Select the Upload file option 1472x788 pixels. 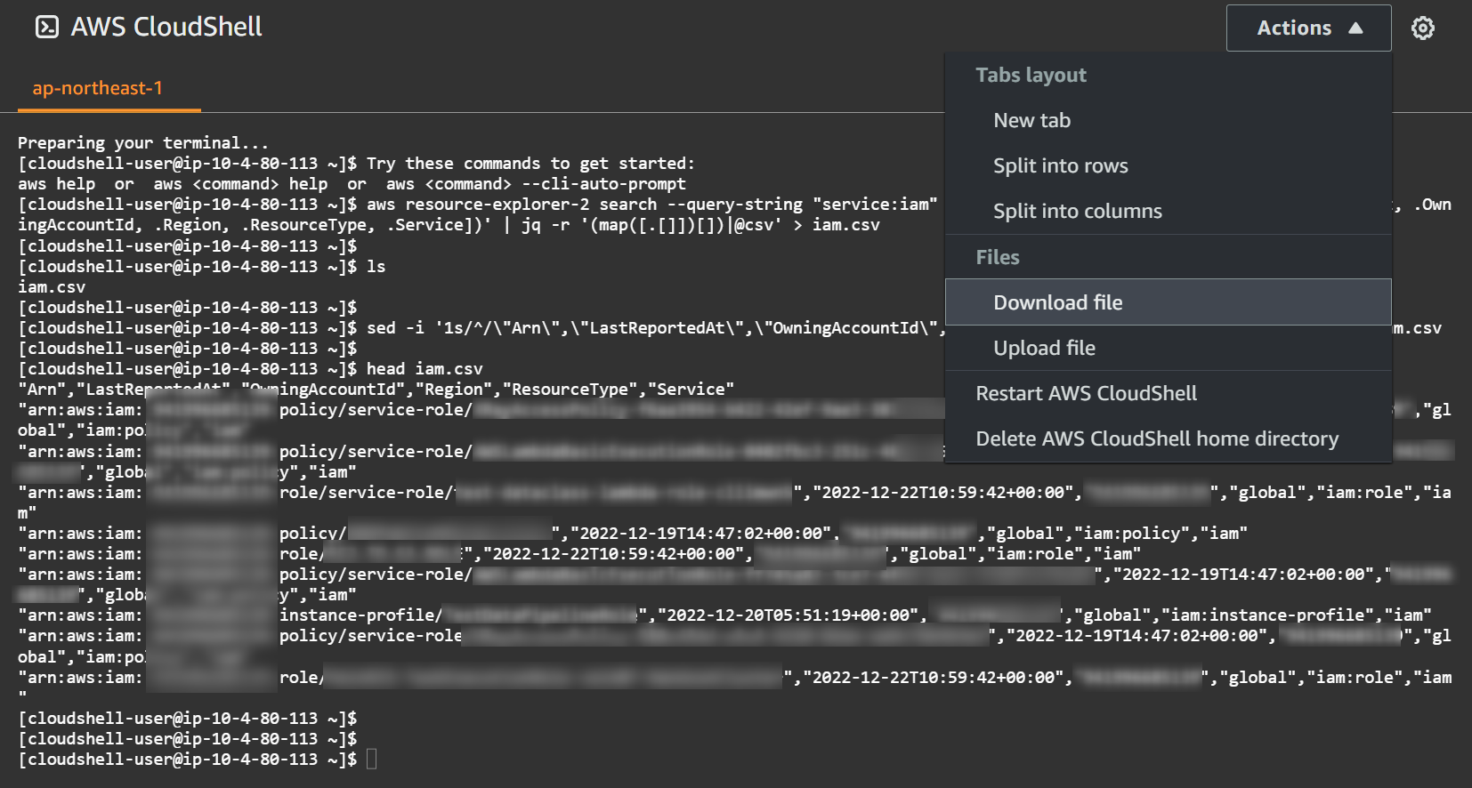point(1044,348)
